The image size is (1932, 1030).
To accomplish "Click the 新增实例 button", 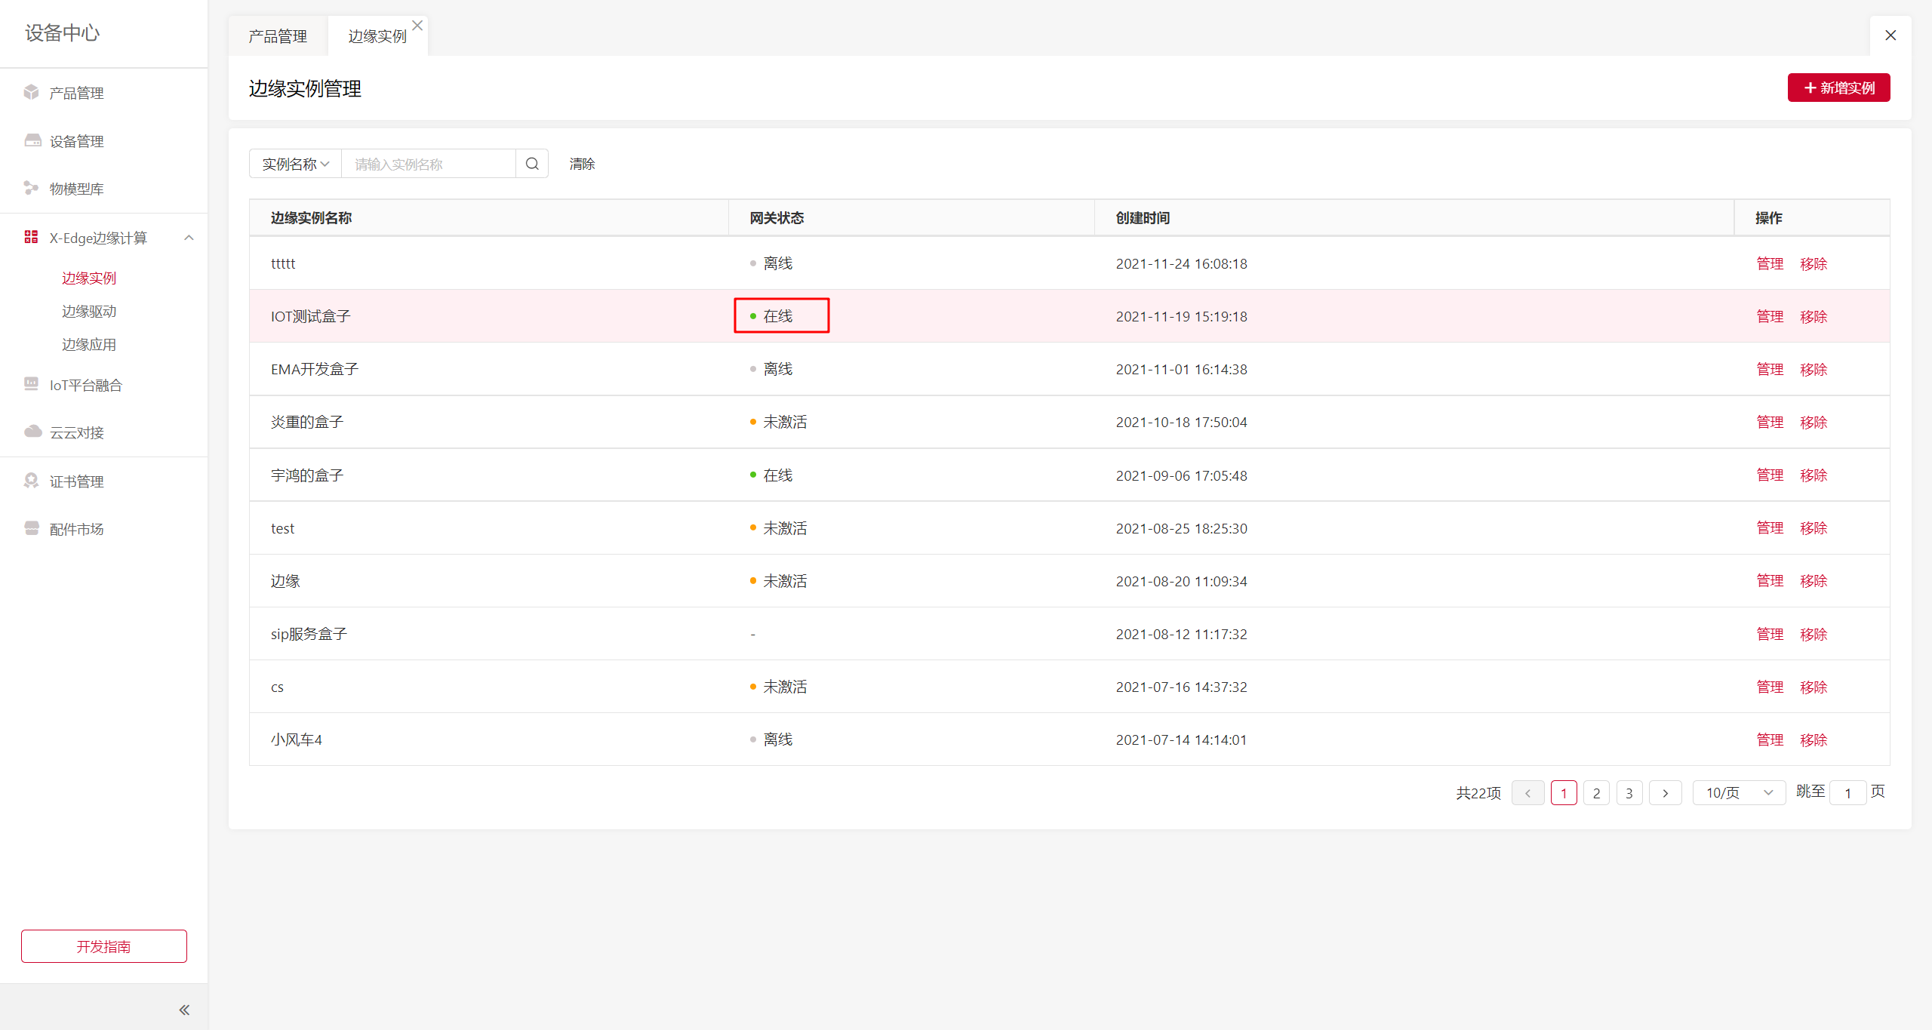I will pos(1838,88).
